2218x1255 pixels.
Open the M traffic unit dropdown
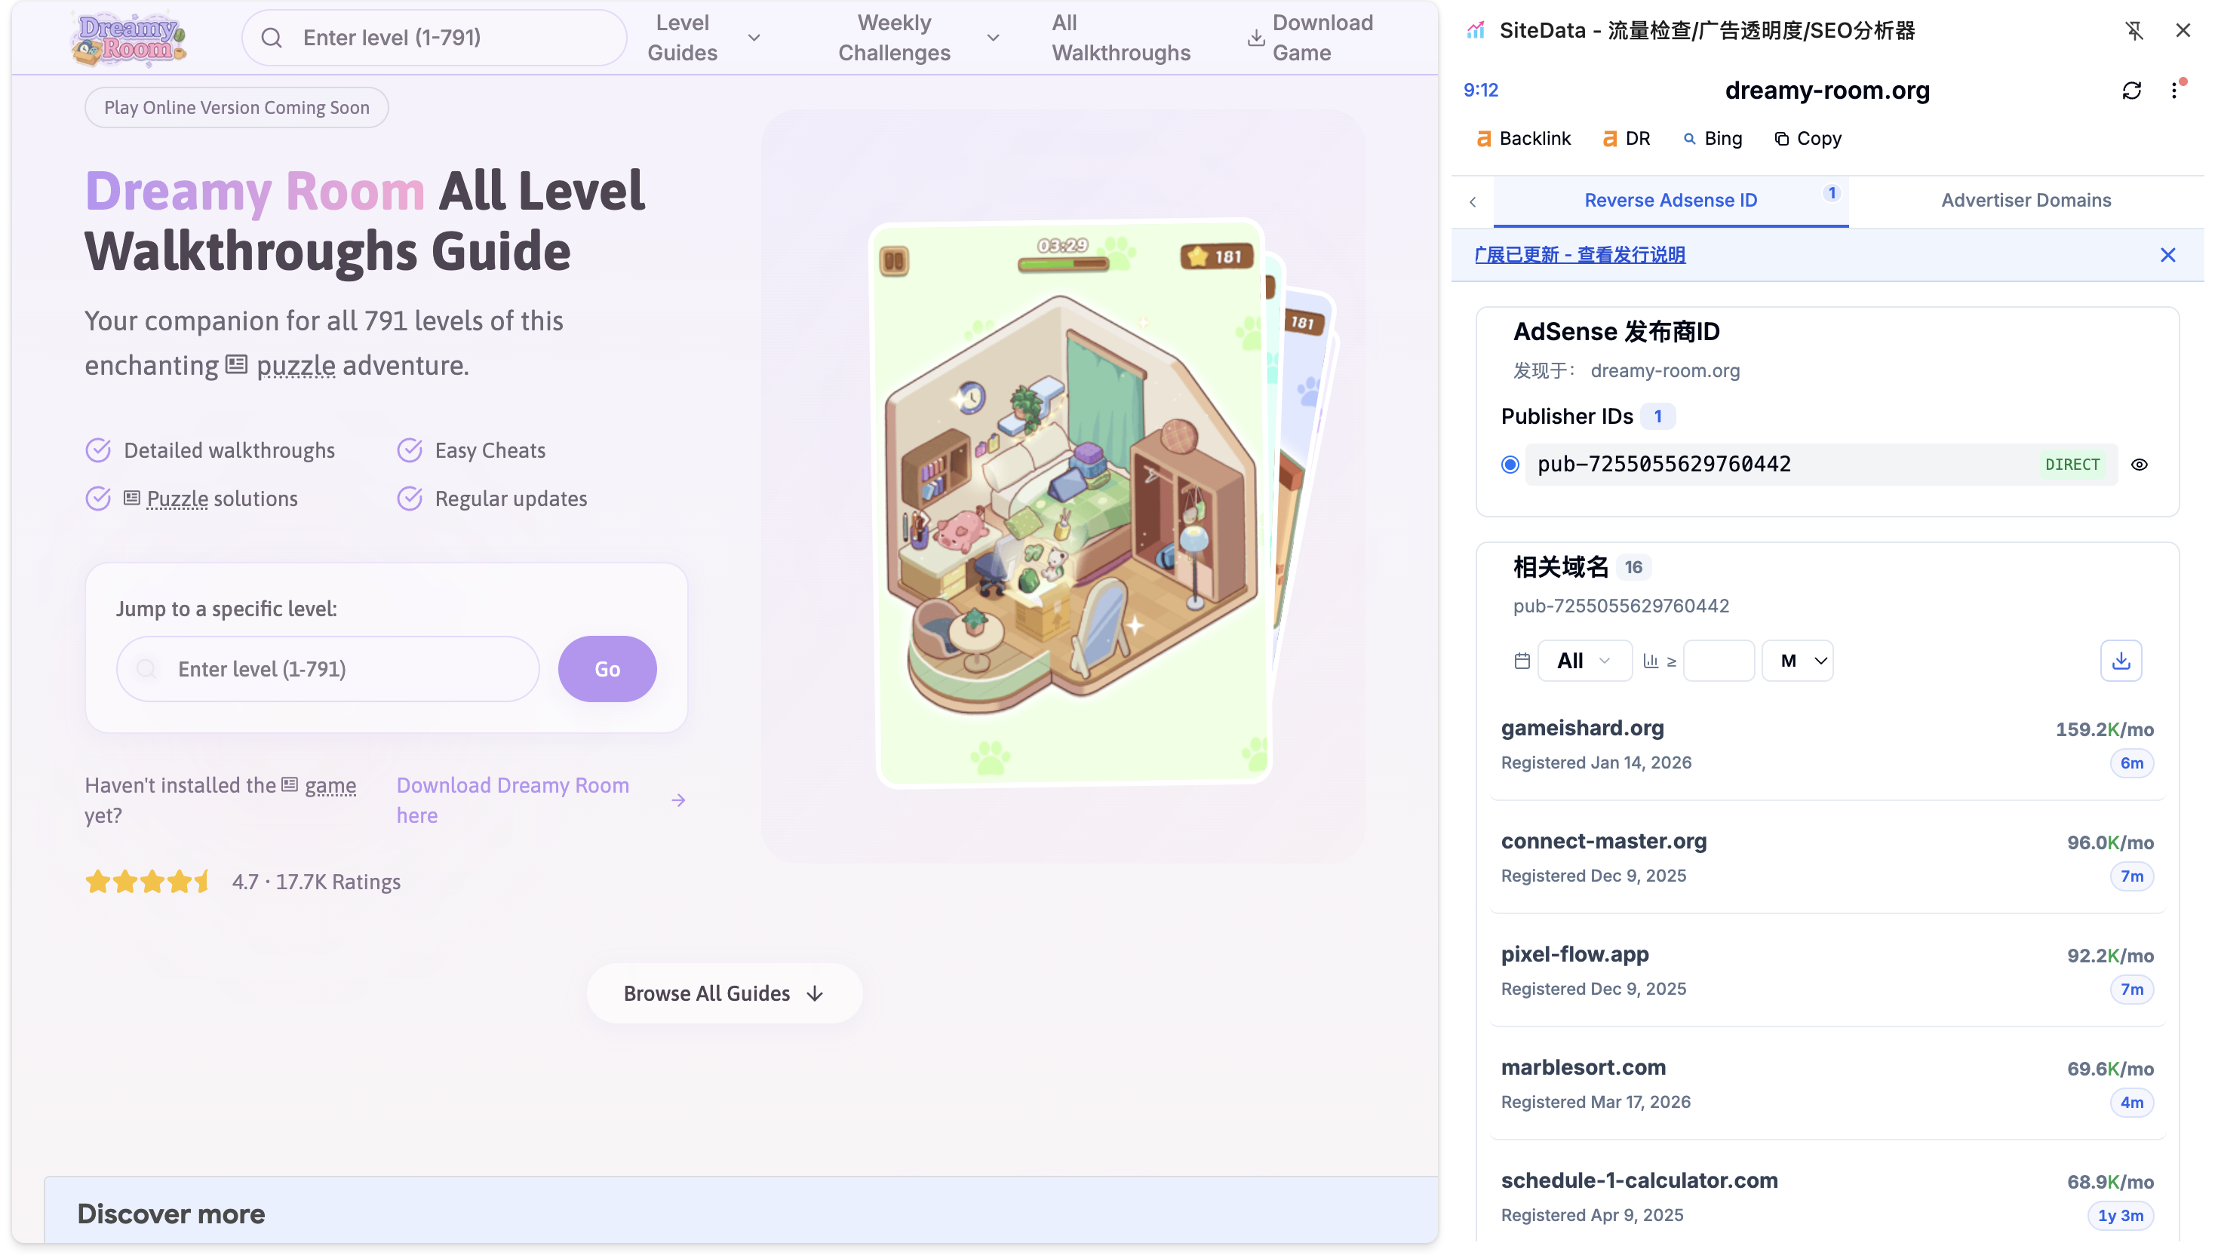click(1797, 661)
